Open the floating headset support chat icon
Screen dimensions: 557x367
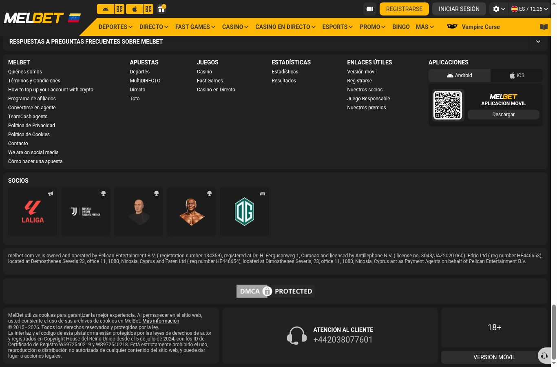click(x=544, y=356)
